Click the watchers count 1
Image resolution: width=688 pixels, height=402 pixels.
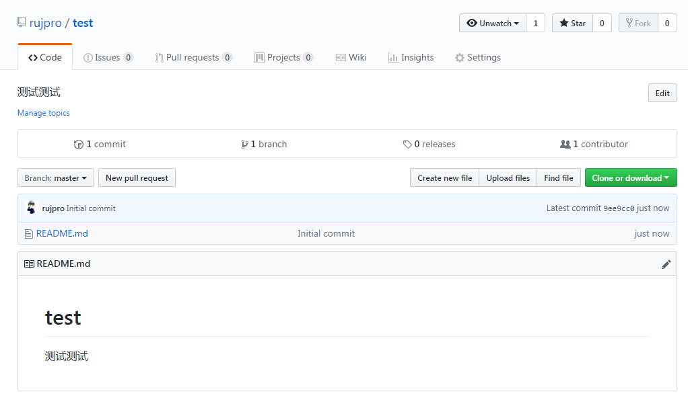[535, 24]
